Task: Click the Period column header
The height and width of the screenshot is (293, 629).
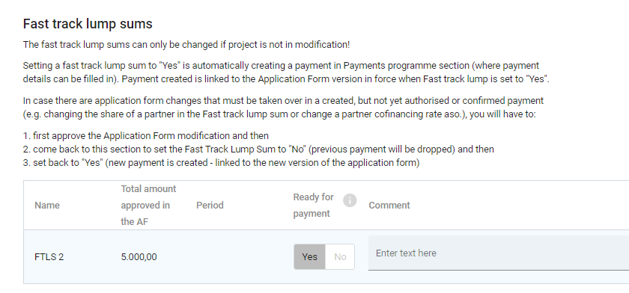Action: tap(210, 206)
